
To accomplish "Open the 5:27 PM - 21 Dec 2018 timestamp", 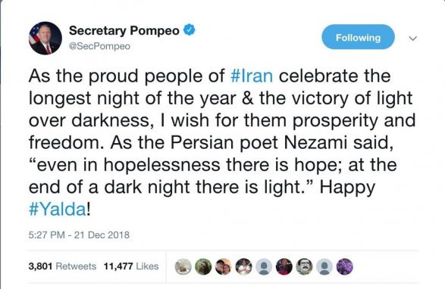I will pyautogui.click(x=79, y=235).
